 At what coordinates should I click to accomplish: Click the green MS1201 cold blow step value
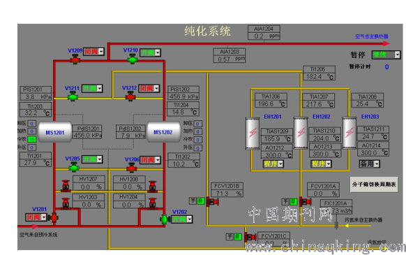click(x=31, y=139)
